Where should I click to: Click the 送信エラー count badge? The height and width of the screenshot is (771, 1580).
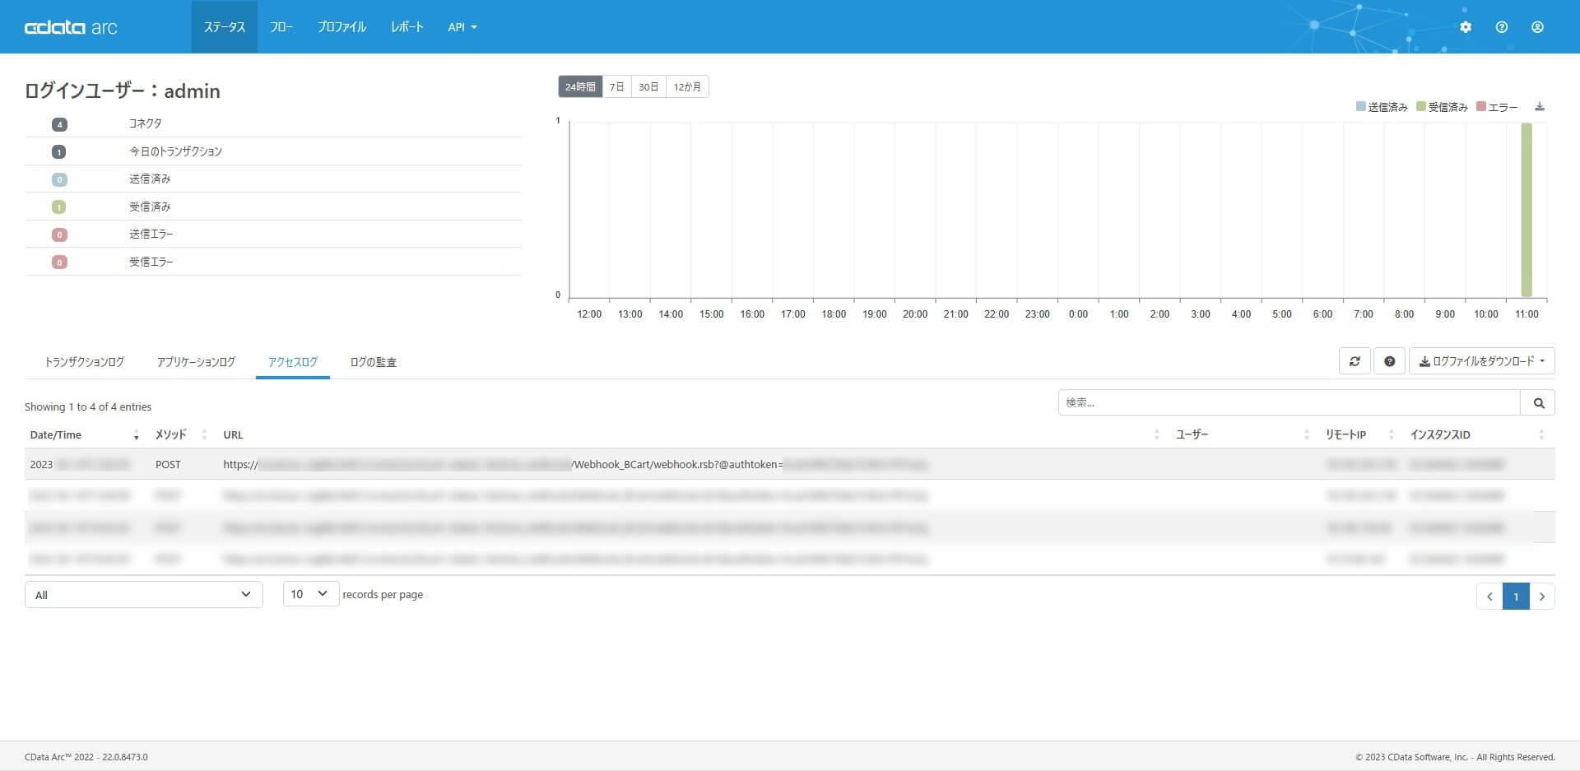tap(59, 235)
